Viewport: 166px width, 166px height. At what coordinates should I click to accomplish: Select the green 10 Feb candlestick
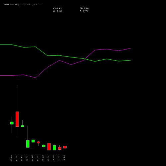[x=54, y=148]
